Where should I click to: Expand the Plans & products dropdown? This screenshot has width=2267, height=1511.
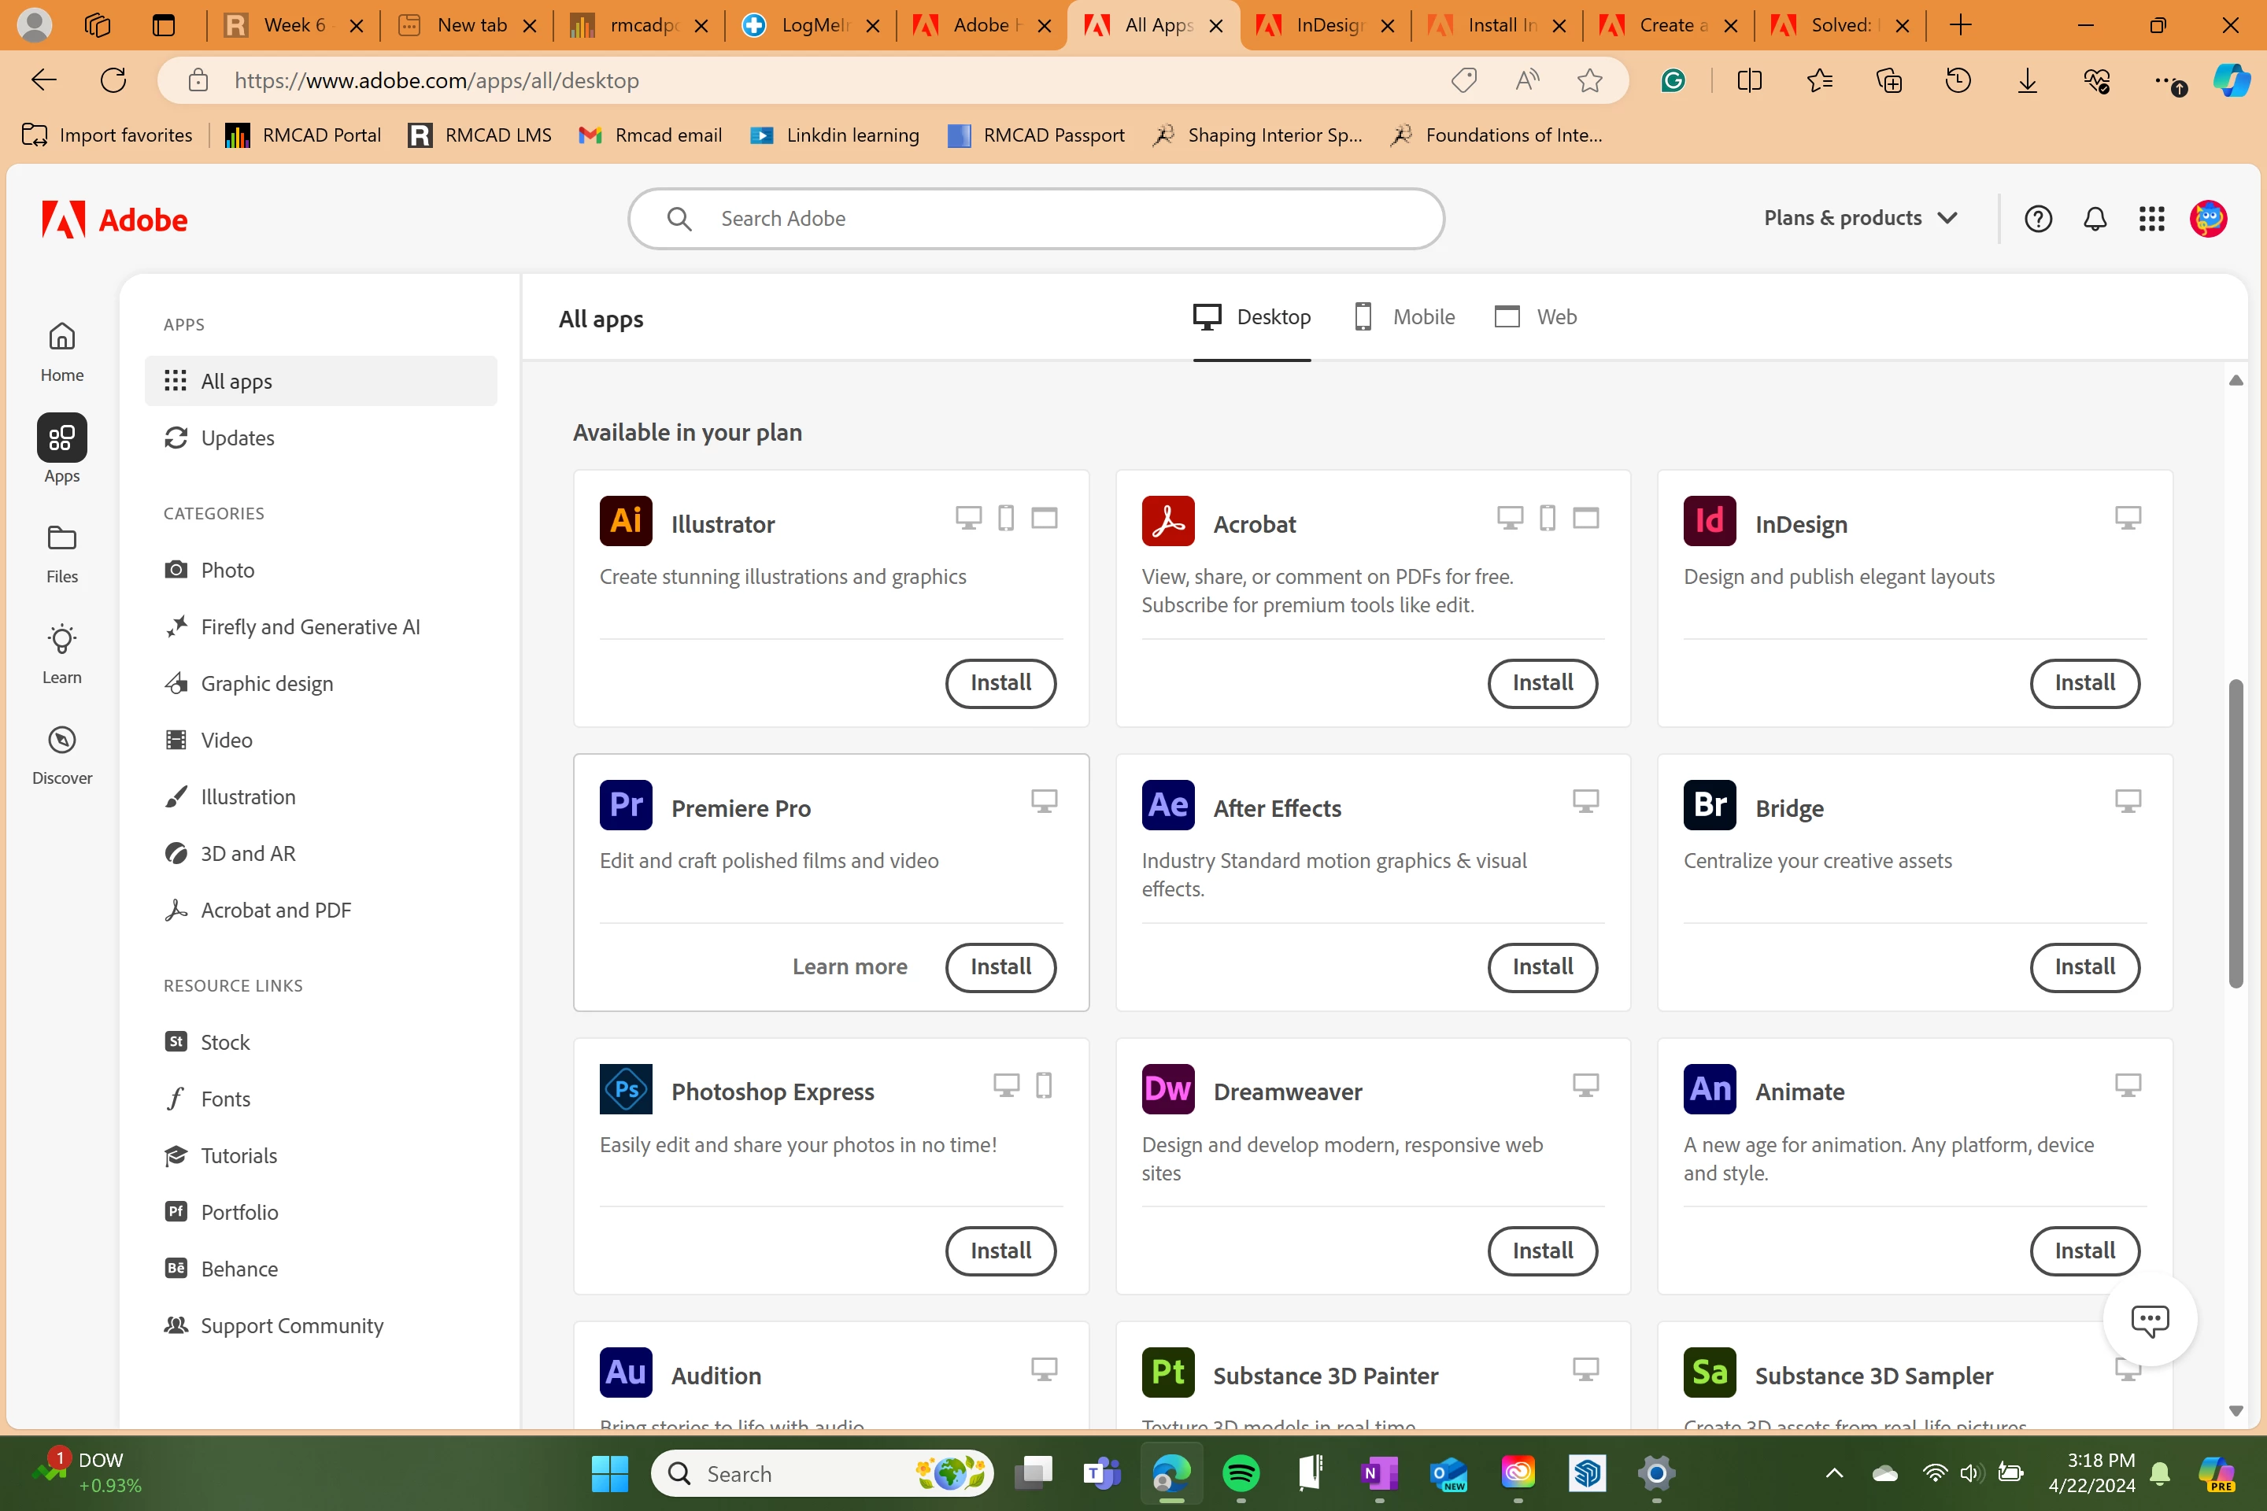(x=1860, y=219)
